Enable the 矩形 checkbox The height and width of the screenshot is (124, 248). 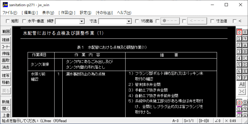(8, 21)
